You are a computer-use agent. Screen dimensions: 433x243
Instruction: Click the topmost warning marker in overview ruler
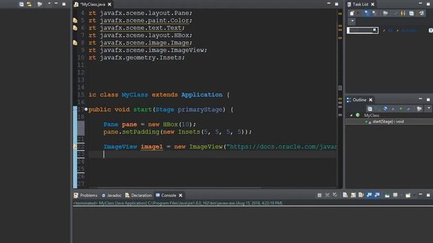[x=340, y=13]
